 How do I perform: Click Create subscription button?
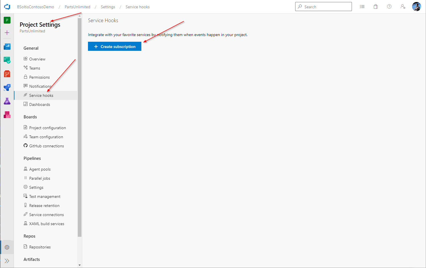point(115,47)
